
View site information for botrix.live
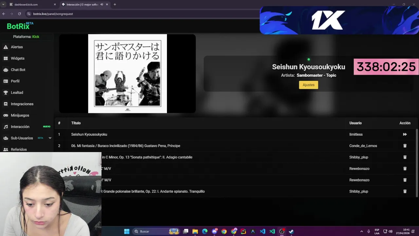point(29,14)
